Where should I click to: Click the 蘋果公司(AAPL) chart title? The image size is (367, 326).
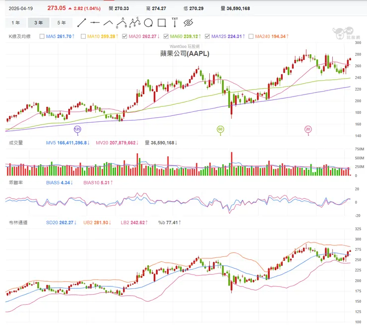[x=184, y=54]
